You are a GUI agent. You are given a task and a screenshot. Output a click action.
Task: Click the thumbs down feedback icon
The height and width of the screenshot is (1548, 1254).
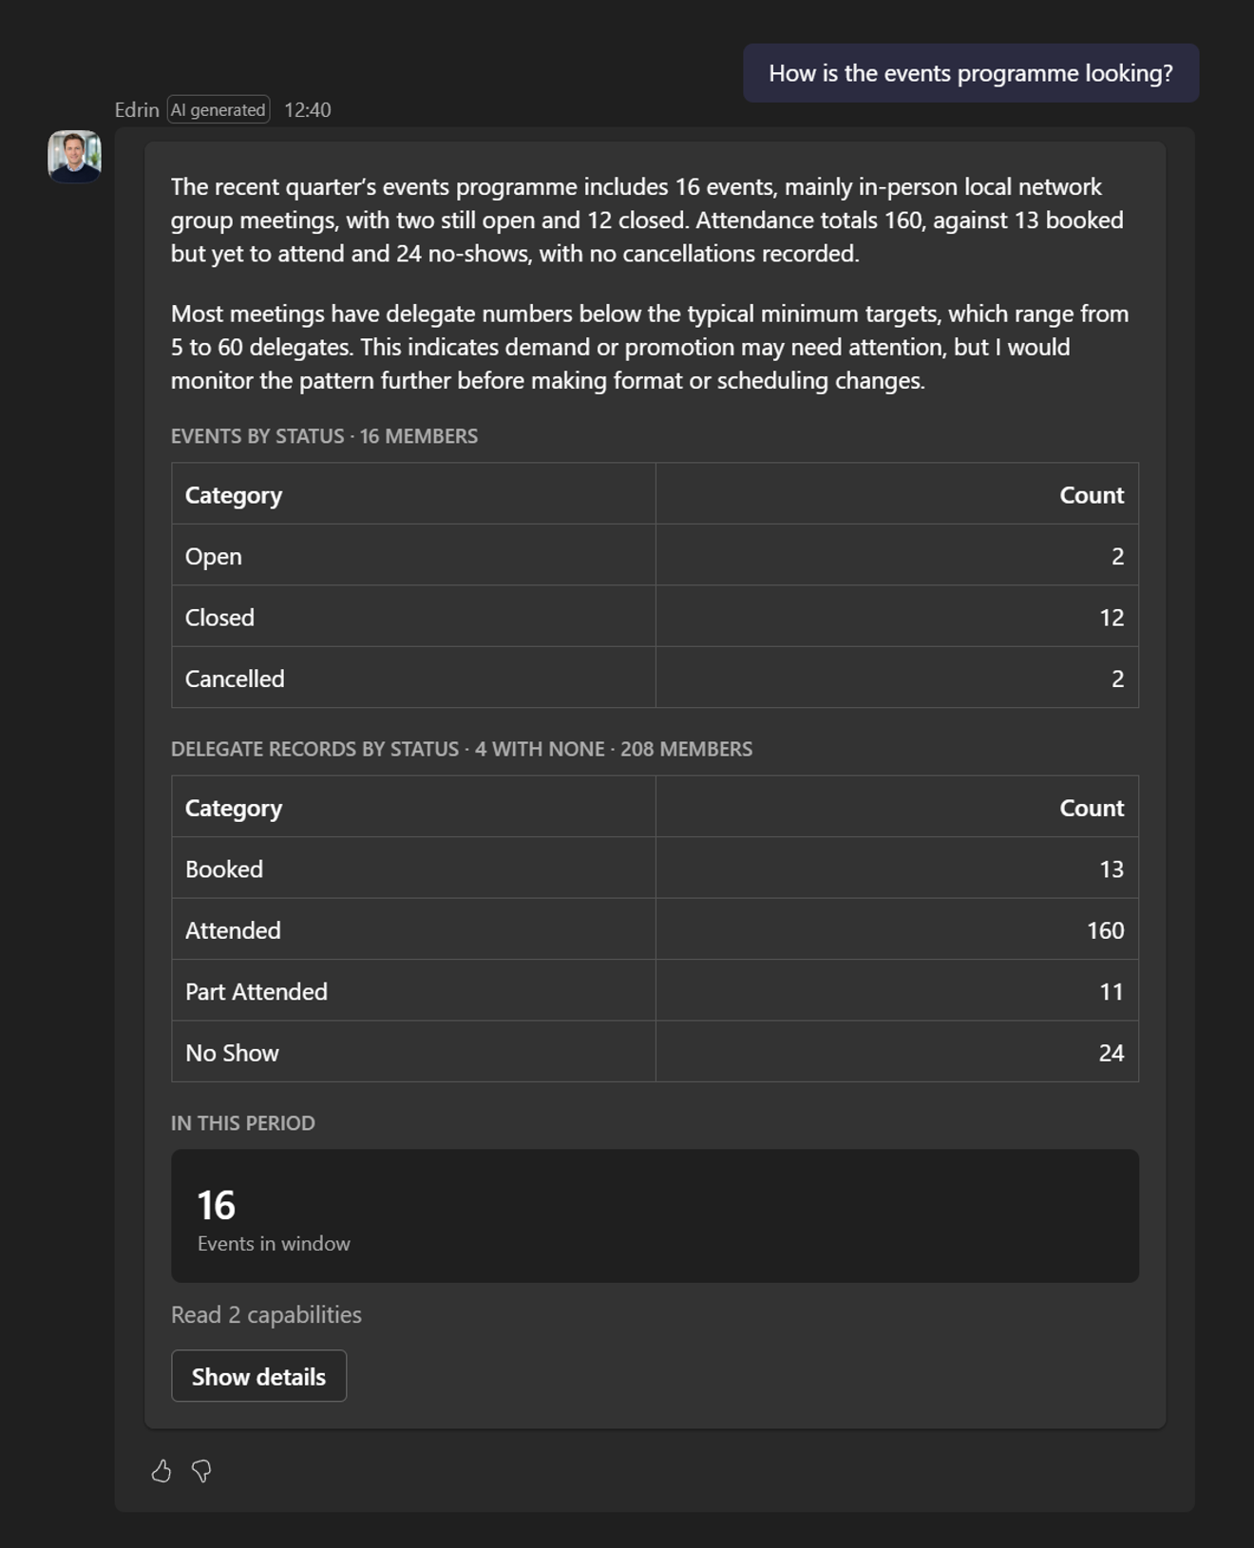coord(201,1471)
